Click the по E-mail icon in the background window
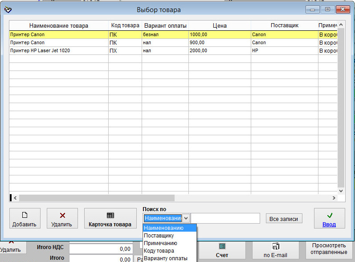 click(x=276, y=246)
